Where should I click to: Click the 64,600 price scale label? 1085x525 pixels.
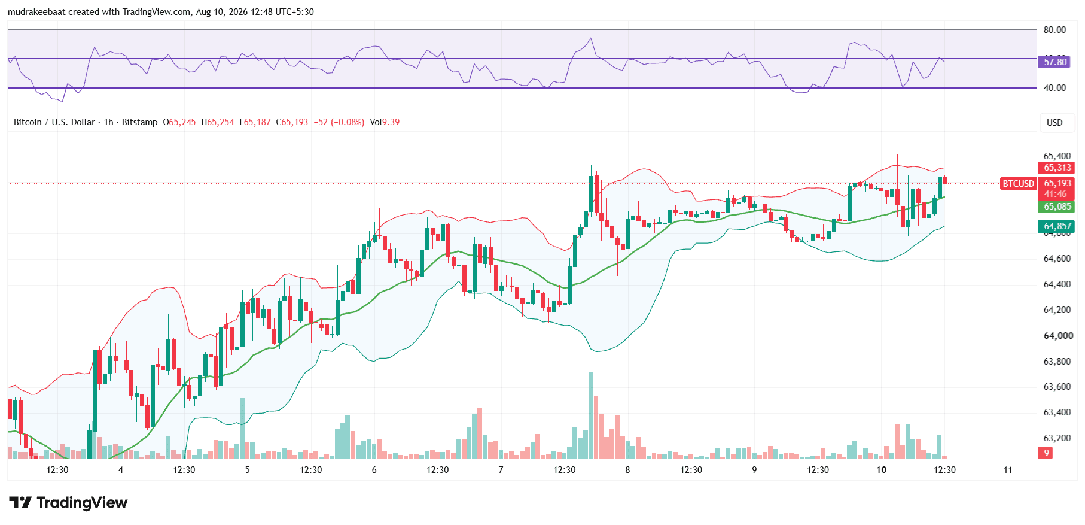1057,259
